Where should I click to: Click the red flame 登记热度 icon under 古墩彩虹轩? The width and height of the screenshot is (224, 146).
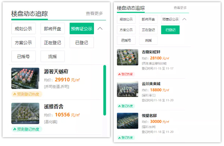pos(119,74)
